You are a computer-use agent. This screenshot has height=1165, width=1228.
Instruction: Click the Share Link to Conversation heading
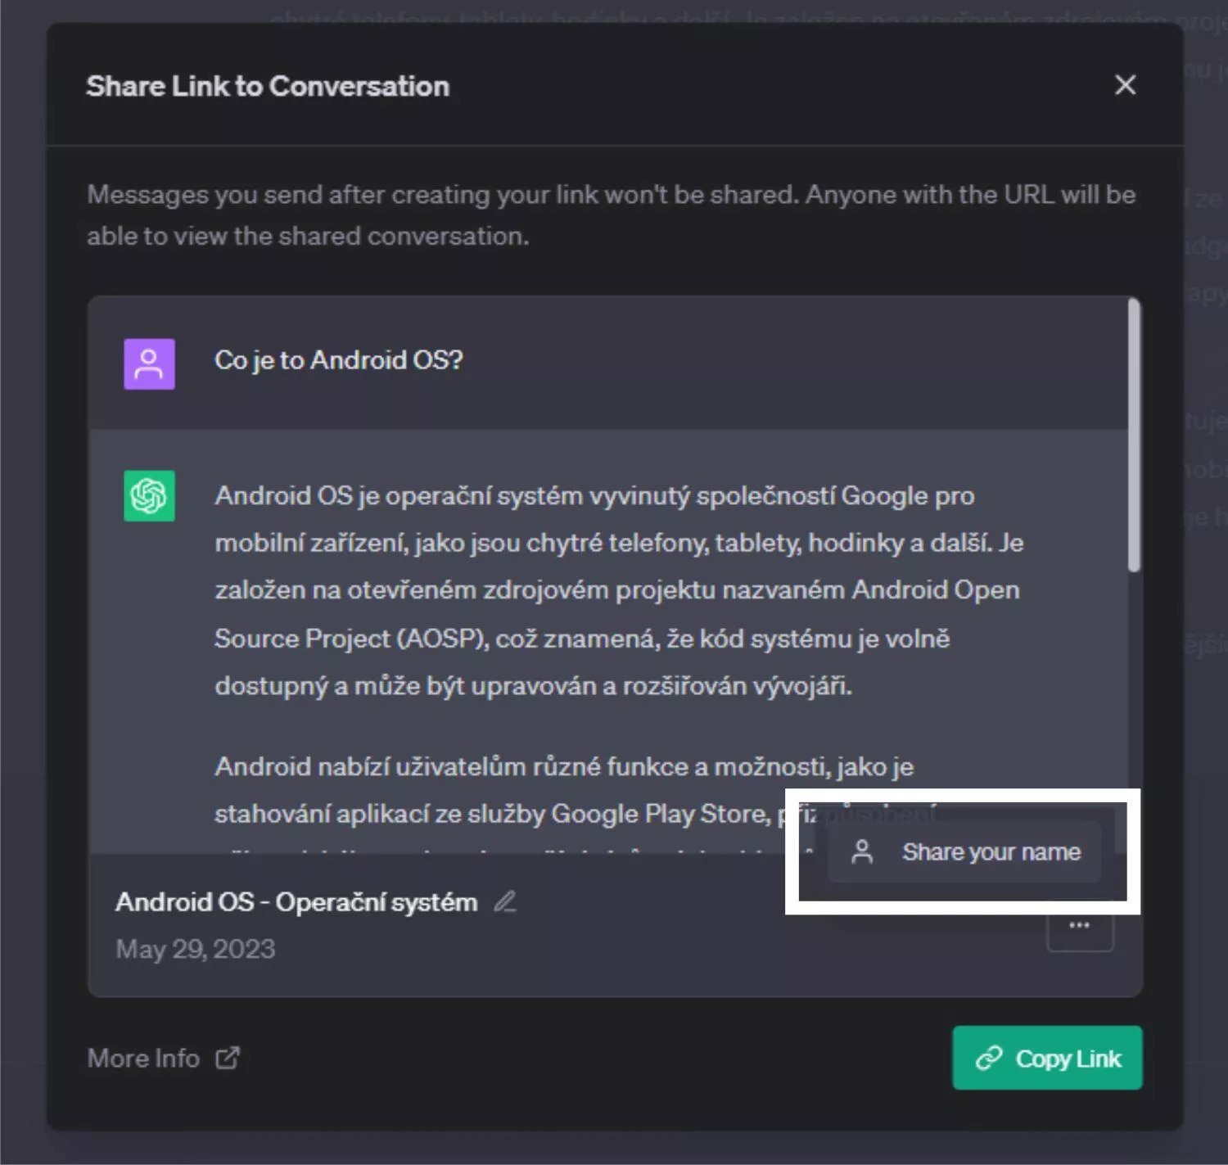[x=268, y=86]
